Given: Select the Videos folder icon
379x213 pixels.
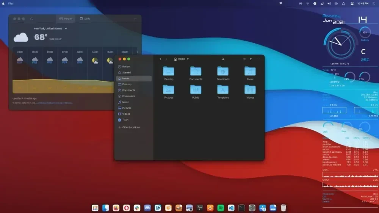Looking at the screenshot, I should click(x=250, y=90).
